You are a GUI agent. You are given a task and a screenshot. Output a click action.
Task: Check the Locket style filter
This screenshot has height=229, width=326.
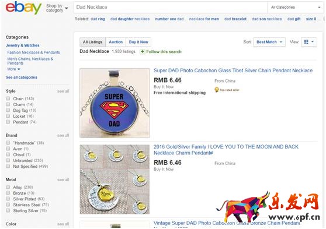click(8, 116)
